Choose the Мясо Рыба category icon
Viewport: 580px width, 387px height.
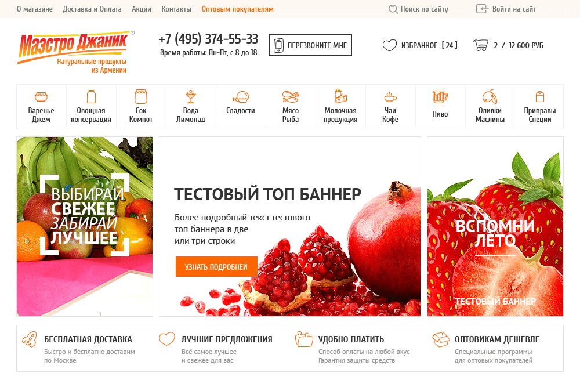291,96
